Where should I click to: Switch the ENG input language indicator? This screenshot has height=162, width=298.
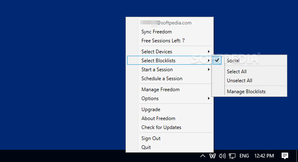click(x=244, y=156)
